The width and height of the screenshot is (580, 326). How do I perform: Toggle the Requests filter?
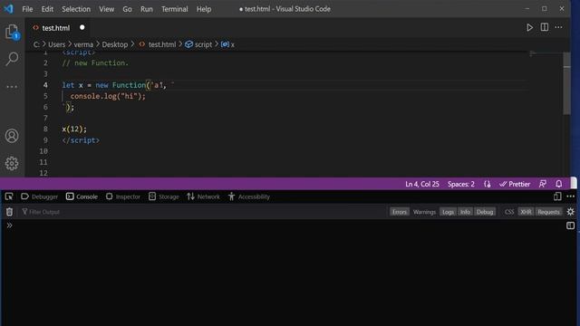[548, 212]
